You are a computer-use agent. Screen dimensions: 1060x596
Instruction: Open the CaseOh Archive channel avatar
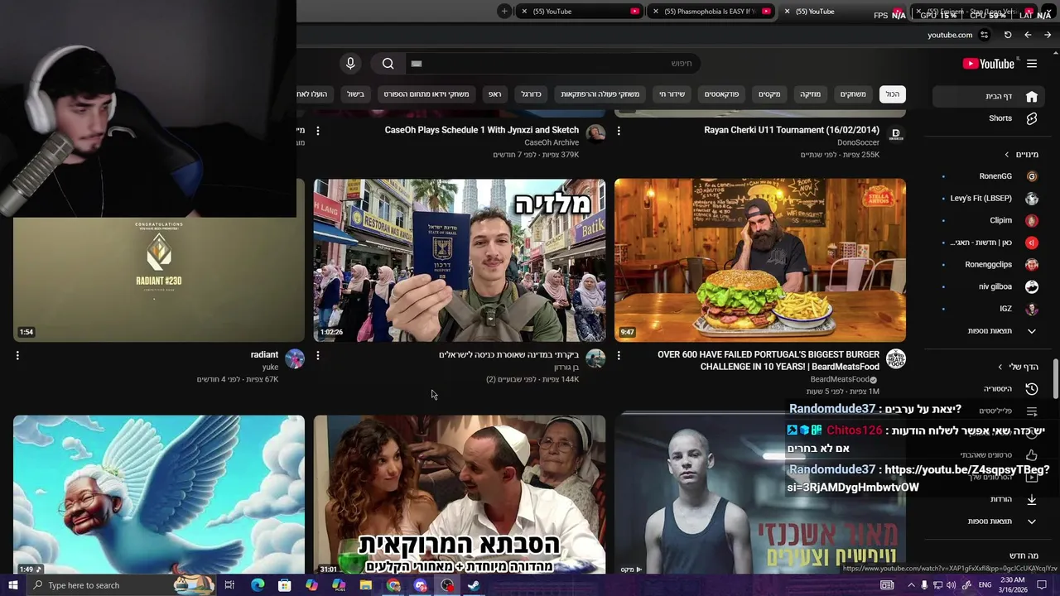[595, 134]
